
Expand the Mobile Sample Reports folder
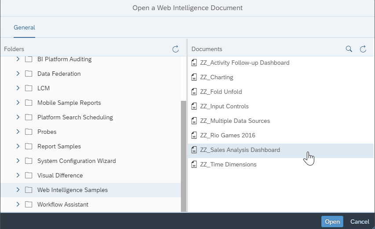18,103
